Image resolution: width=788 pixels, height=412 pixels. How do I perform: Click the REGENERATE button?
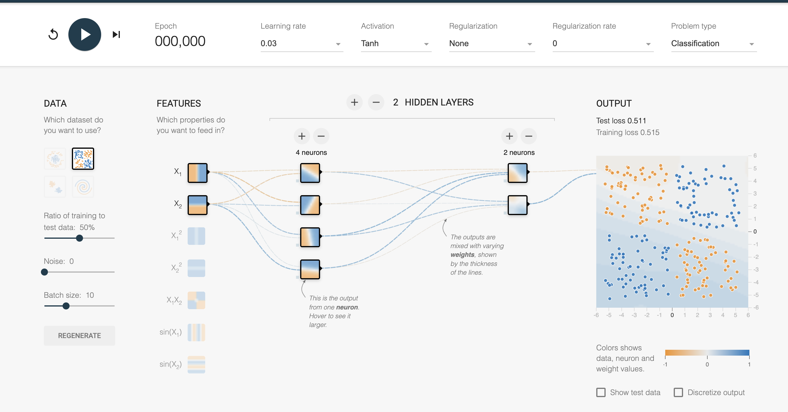(80, 335)
